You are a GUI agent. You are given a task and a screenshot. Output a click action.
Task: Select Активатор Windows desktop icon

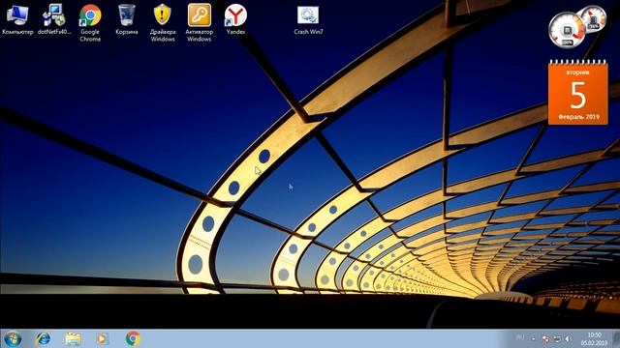tap(200, 23)
